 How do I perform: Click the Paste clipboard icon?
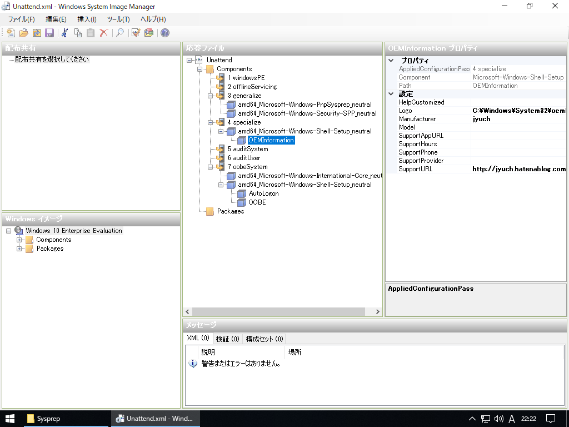click(91, 33)
